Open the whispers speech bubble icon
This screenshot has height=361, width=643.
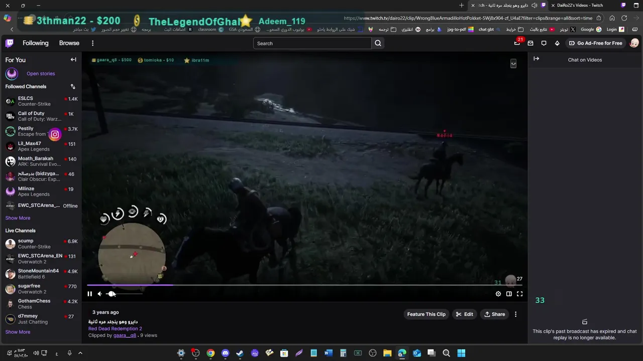(x=544, y=43)
